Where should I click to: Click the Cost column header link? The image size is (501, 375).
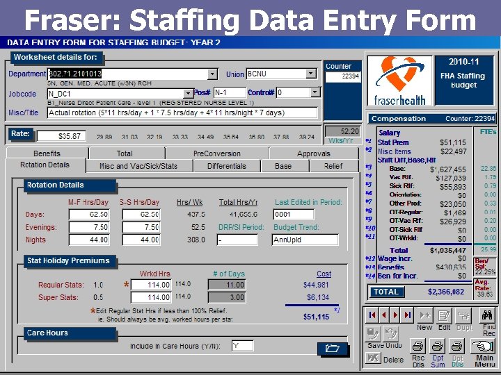click(324, 274)
